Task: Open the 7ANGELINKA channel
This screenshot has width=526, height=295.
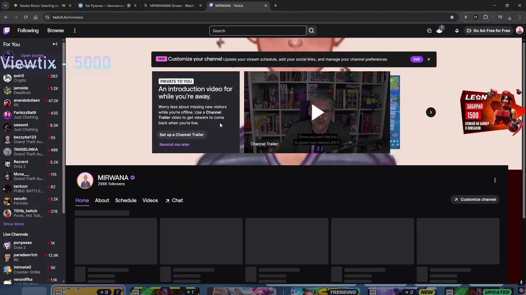Action: tap(31, 152)
